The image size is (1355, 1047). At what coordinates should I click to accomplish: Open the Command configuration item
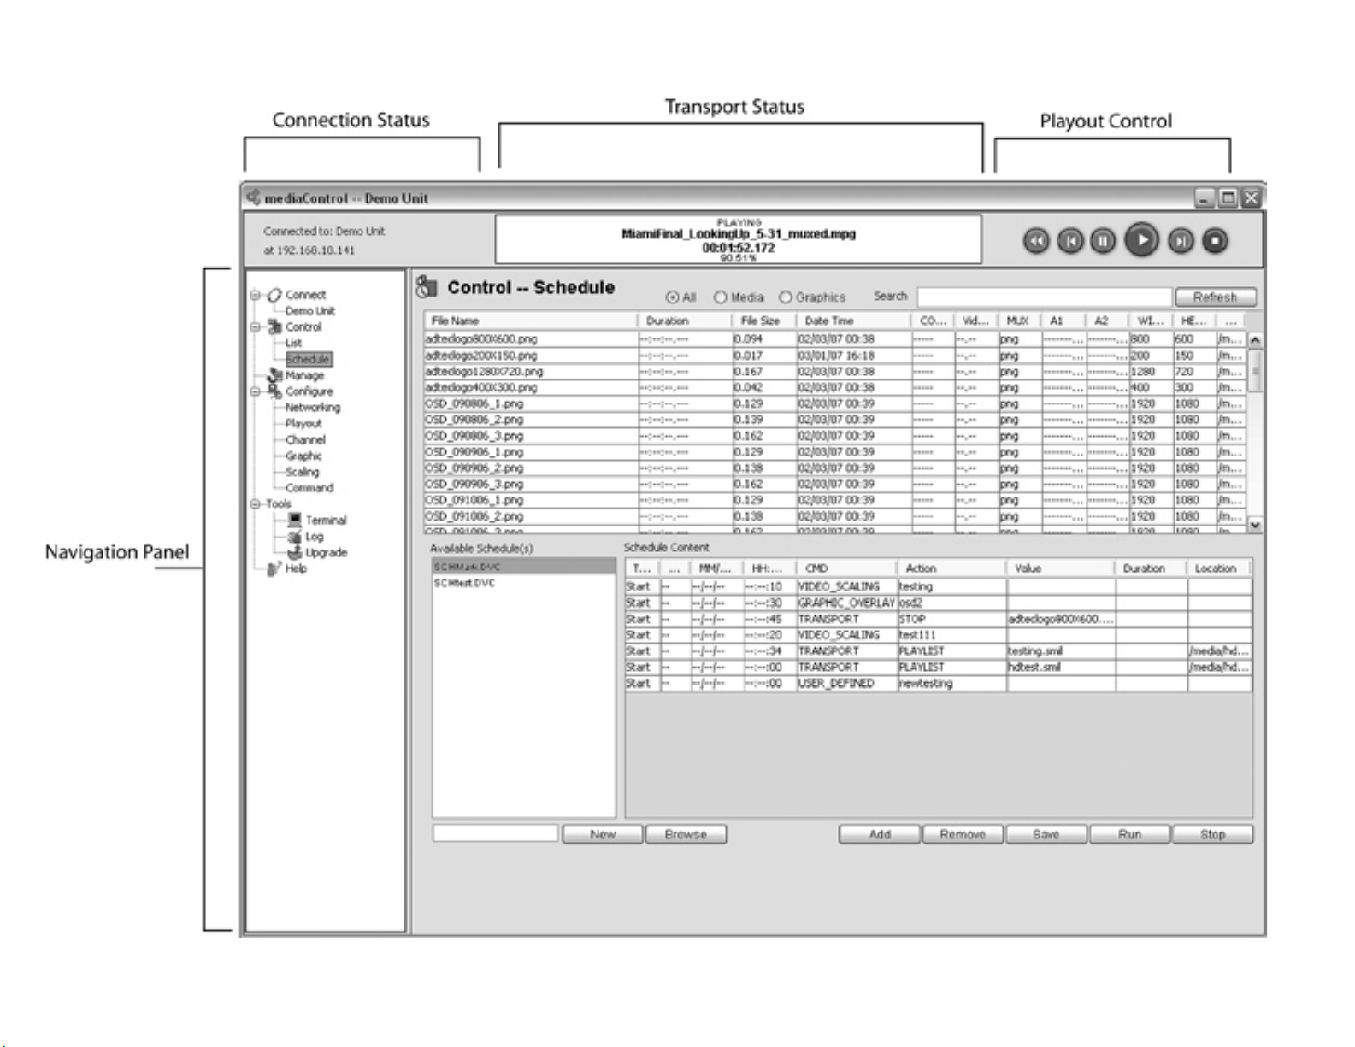pos(309,488)
